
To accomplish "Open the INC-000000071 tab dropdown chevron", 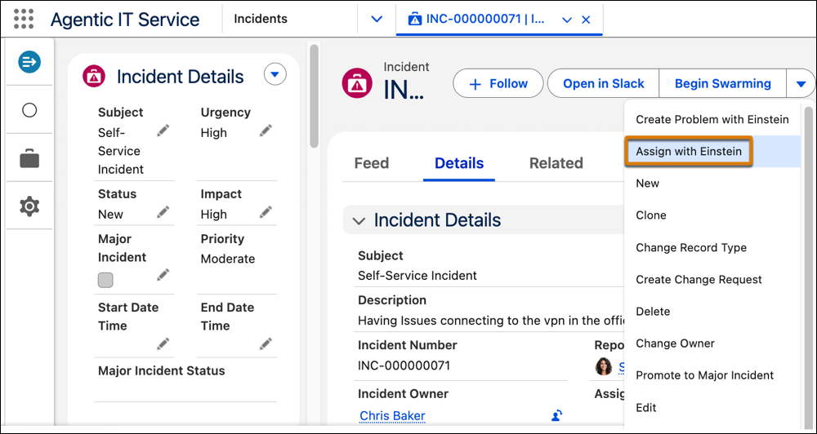I will (567, 20).
